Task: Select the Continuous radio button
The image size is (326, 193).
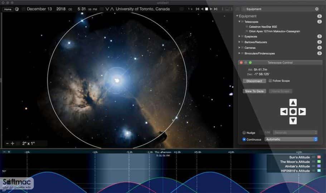Action: (x=244, y=139)
